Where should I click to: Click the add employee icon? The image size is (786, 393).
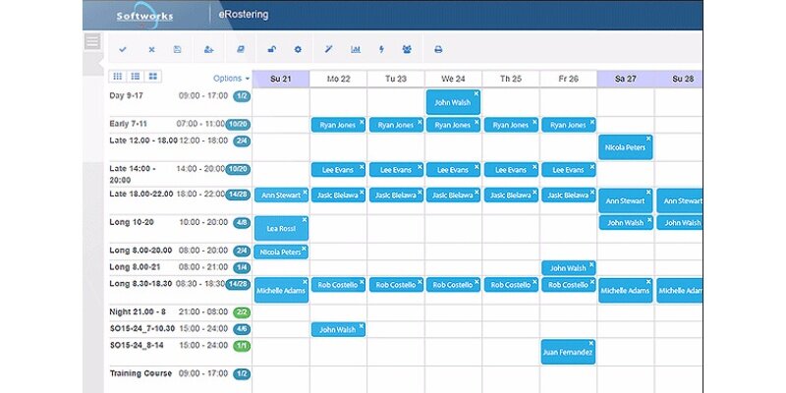click(208, 49)
